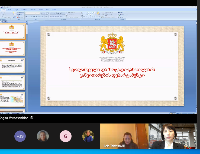The width and height of the screenshot is (200, 154).
Task: Open the Text Direction dropdown
Action: click(x=71, y=13)
